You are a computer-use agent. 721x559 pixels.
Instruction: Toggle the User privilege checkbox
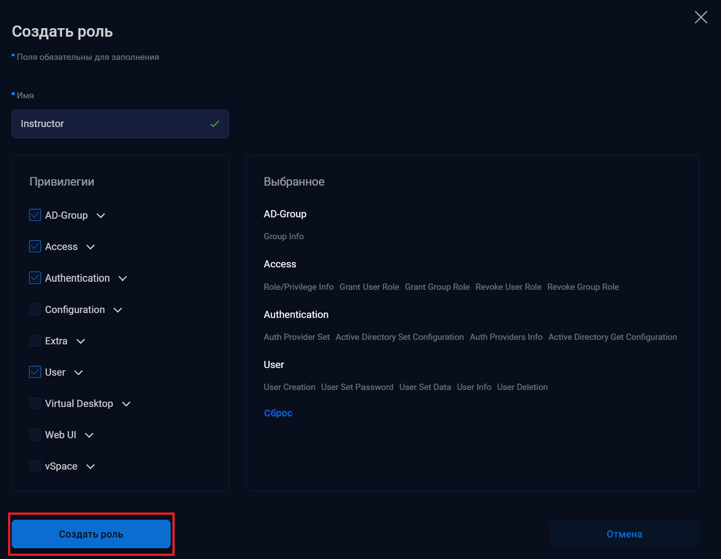35,372
